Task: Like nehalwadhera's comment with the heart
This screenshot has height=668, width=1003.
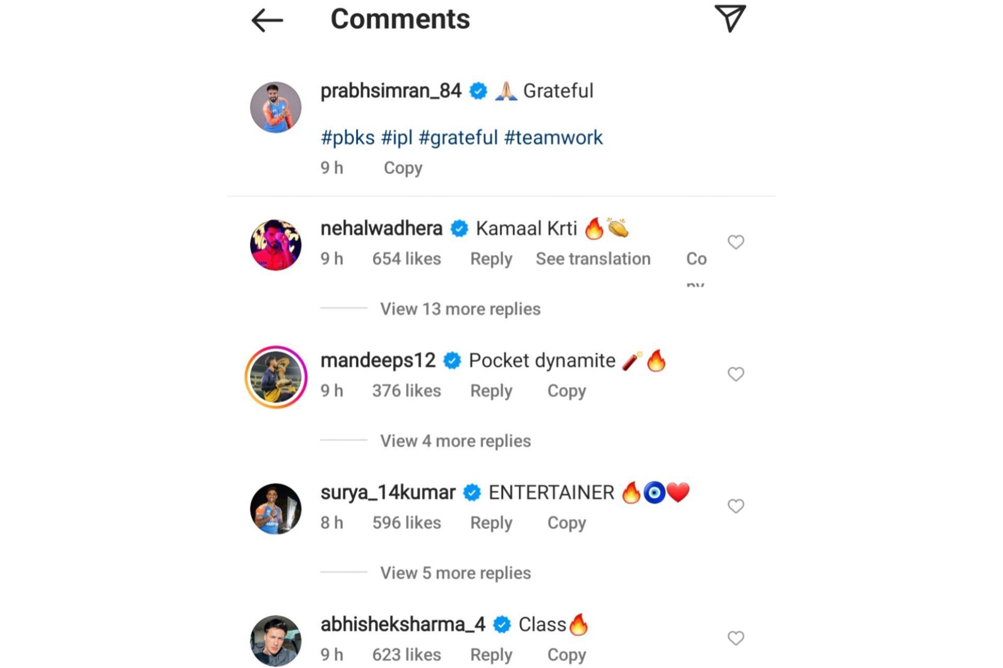Action: 736,242
